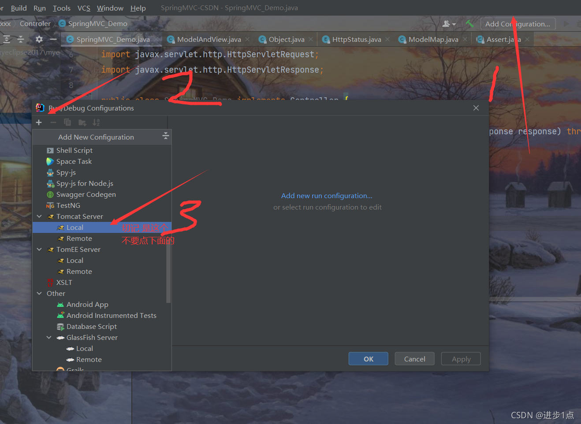Close the HttpStatus.java tab

[x=387, y=39]
